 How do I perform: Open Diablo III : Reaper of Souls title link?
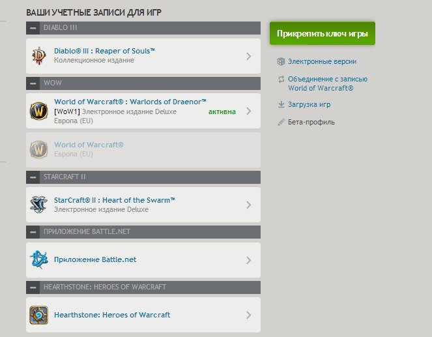pos(104,51)
